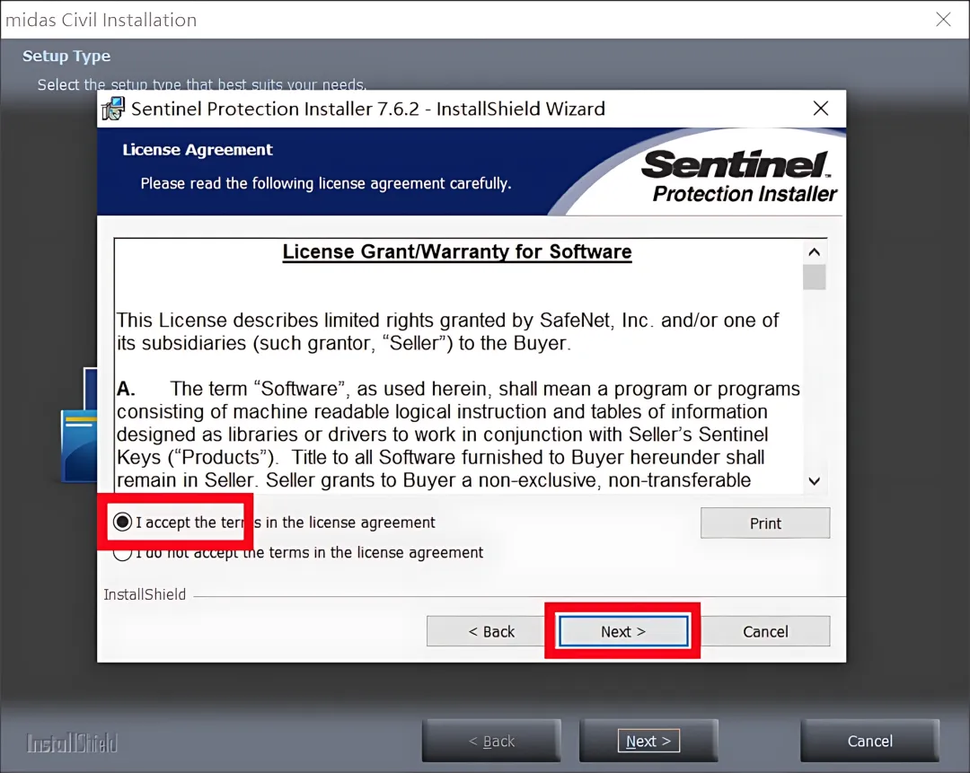The height and width of the screenshot is (773, 970).
Task: Click the Sentinel Protection Installer logo
Action: coord(740,176)
